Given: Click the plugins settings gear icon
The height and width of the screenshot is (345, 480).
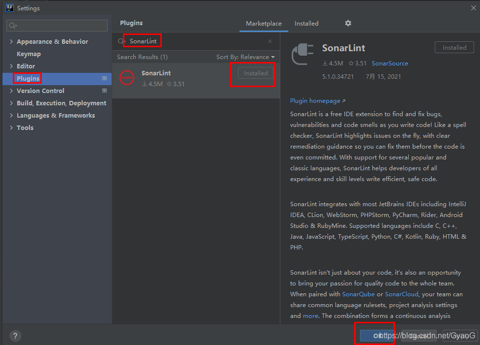Looking at the screenshot, I should click(348, 23).
